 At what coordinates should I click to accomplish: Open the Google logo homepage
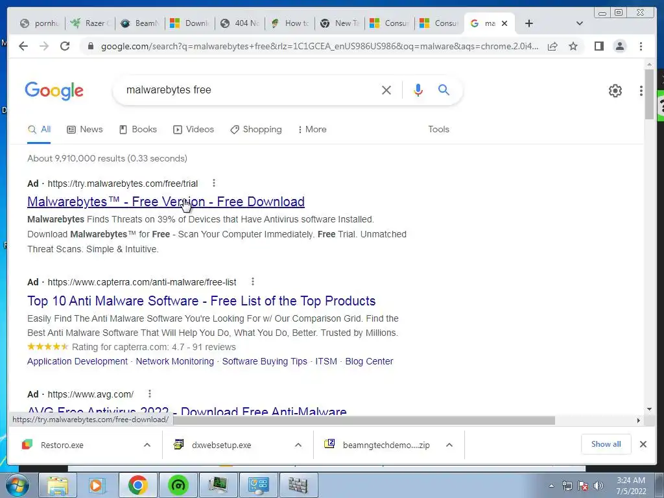[x=54, y=91]
